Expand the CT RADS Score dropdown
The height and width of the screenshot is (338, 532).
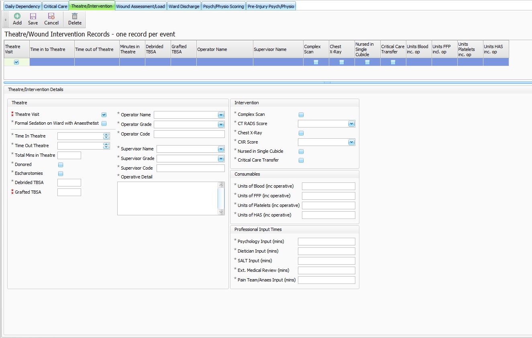pos(351,124)
